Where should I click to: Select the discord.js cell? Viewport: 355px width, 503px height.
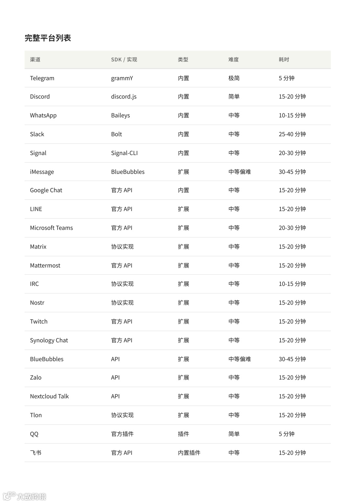124,97
